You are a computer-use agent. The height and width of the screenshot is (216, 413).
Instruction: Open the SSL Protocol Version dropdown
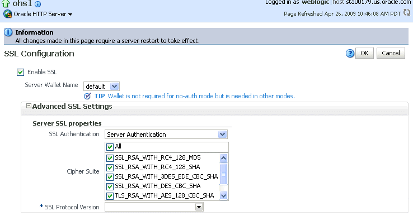[x=154, y=207]
